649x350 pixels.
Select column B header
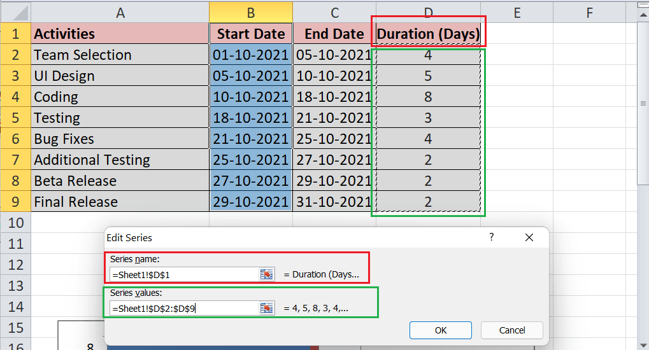[251, 13]
